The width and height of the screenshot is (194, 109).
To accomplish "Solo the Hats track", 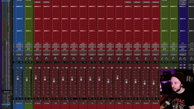I will pyautogui.click(x=63, y=68).
